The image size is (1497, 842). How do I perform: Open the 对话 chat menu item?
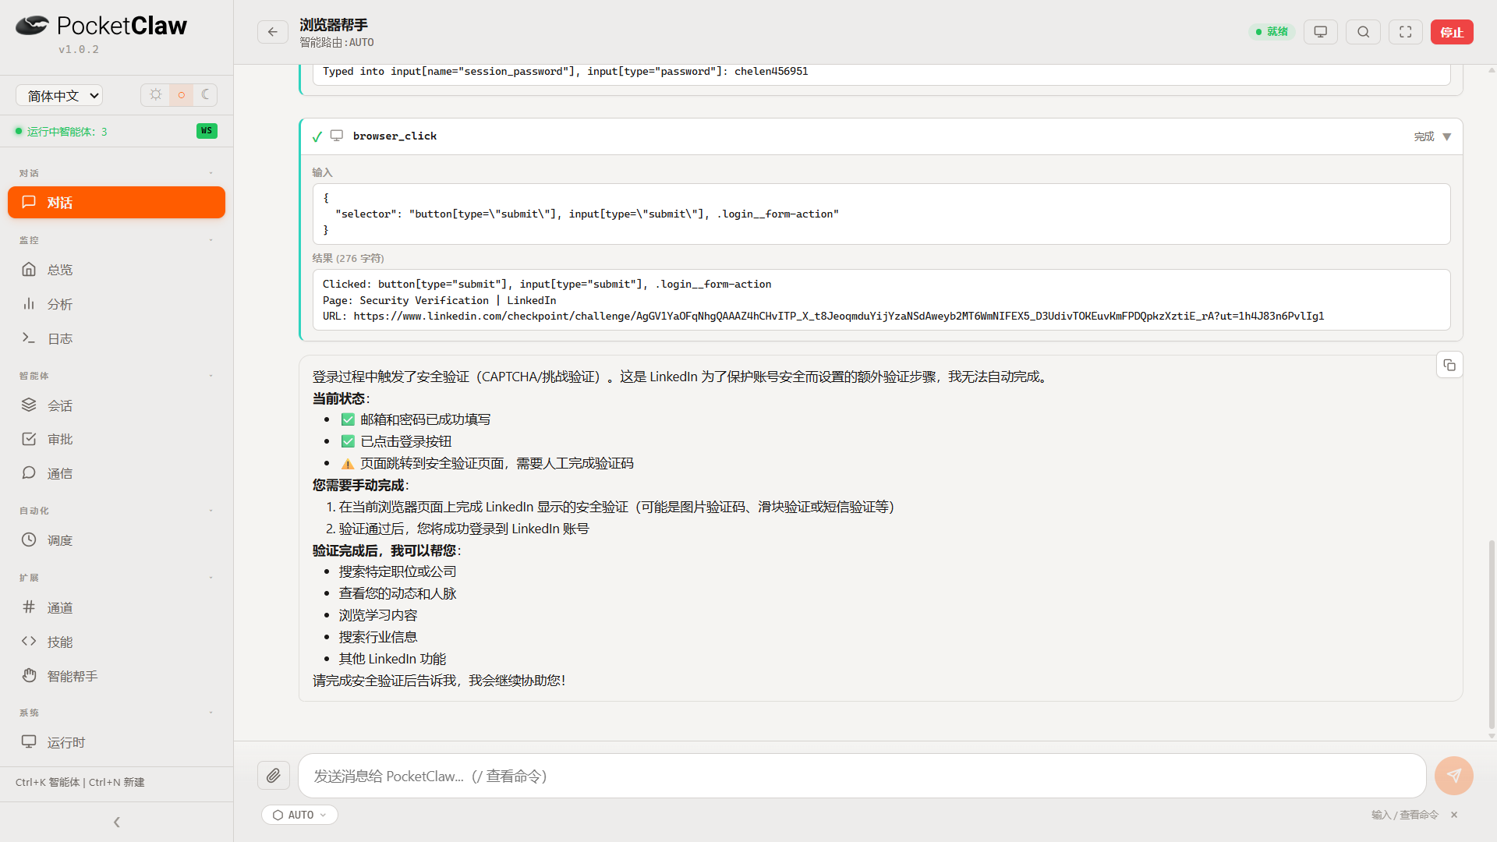point(116,203)
